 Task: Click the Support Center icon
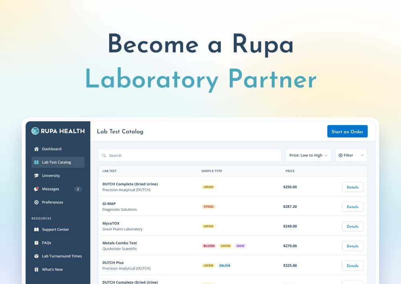(x=36, y=229)
